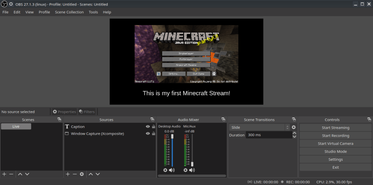
Task: Select the Live scene
Action: [16, 126]
